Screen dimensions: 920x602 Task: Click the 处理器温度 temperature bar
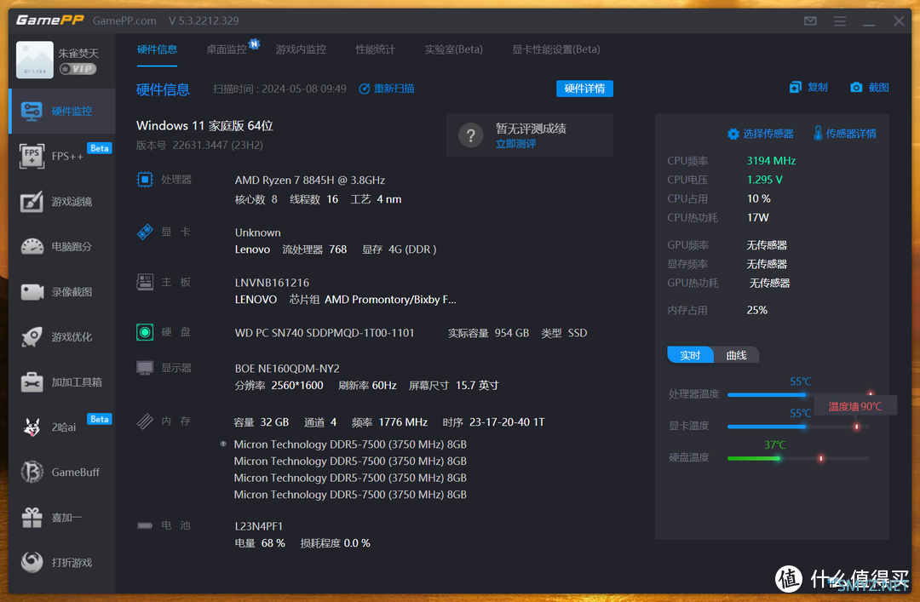point(798,395)
